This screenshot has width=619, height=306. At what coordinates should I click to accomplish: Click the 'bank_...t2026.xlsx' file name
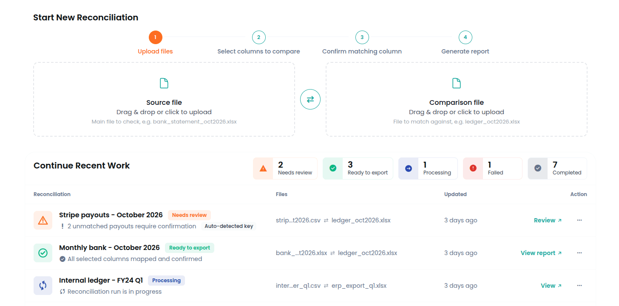301,253
